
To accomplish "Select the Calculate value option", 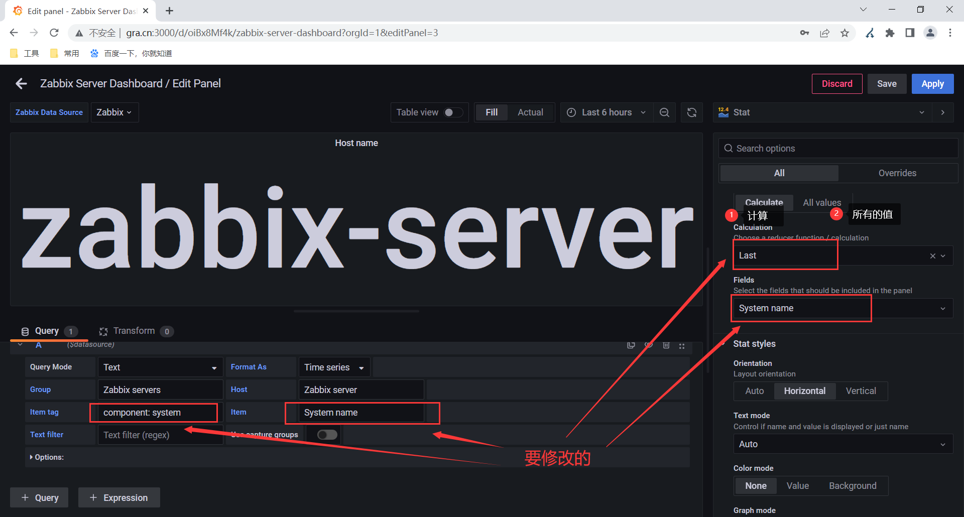I will (764, 202).
